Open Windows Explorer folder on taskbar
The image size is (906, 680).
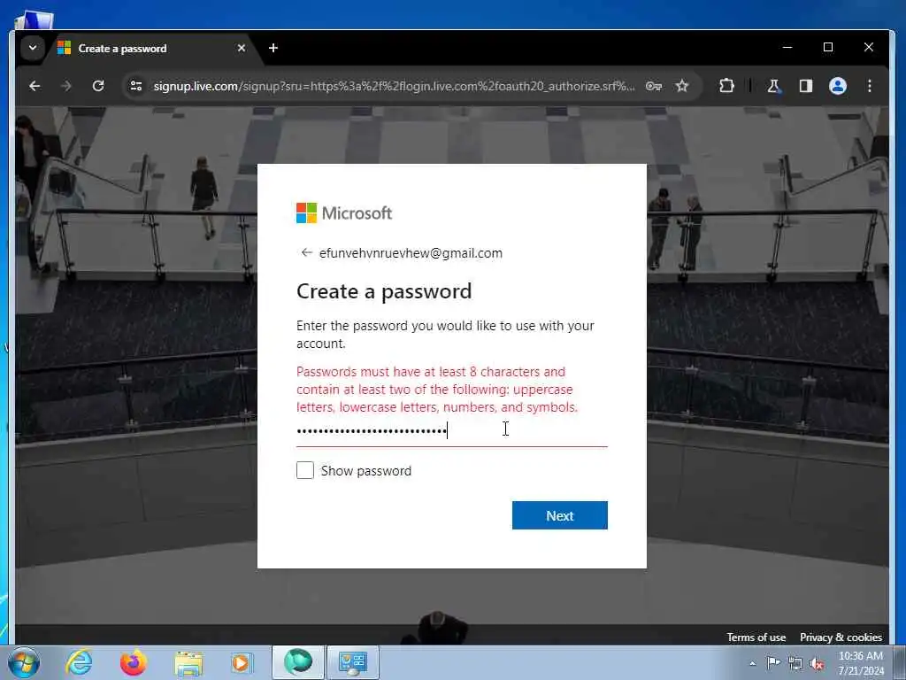coord(188,662)
